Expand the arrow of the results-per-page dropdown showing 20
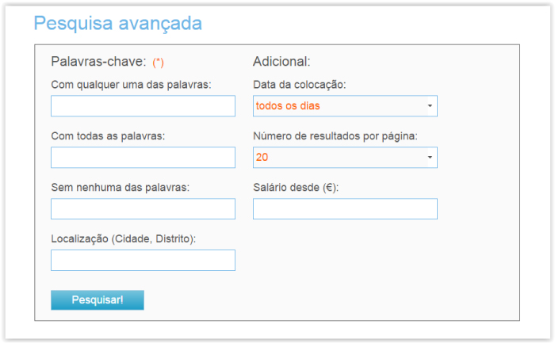 430,158
